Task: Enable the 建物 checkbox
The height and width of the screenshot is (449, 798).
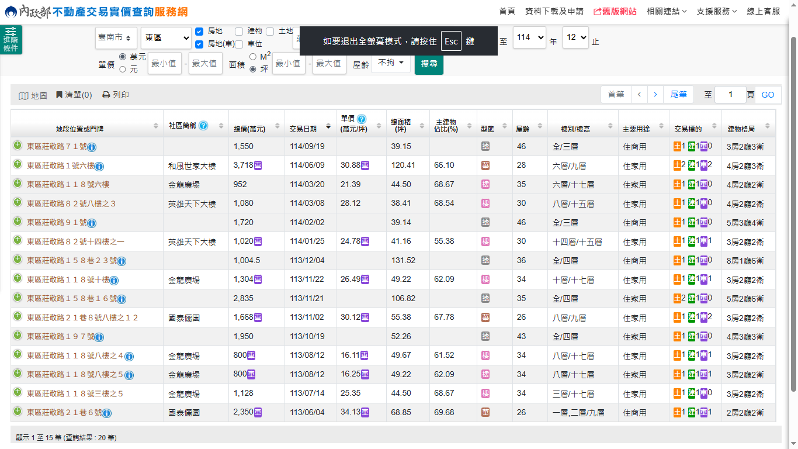Action: pyautogui.click(x=239, y=31)
